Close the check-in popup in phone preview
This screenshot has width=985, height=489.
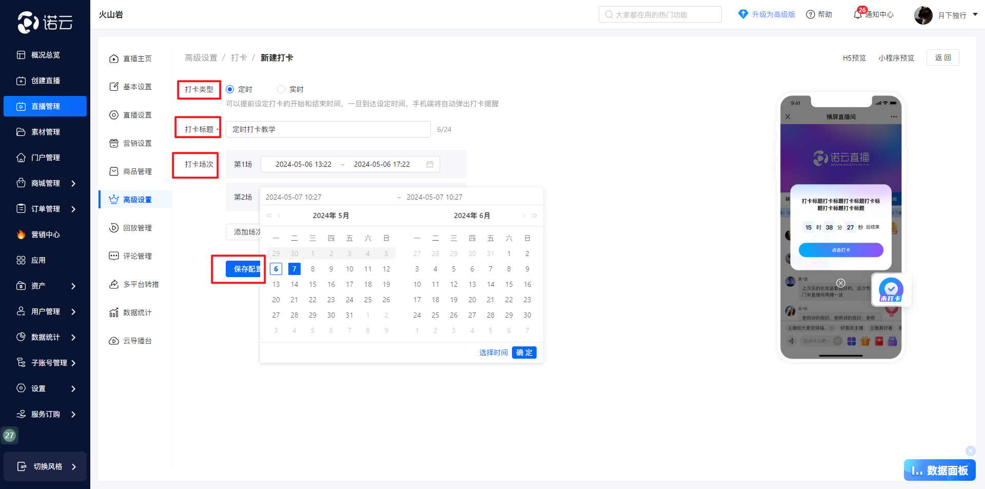pyautogui.click(x=841, y=283)
